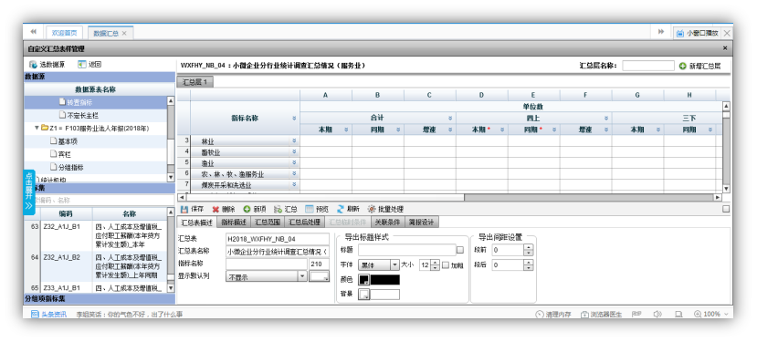Expand chevron on the 林业 row
This screenshot has height=342, width=757.
pyautogui.click(x=294, y=140)
